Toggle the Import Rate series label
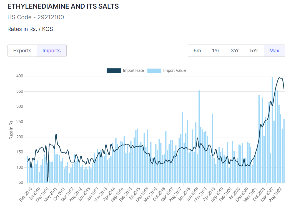 click(133, 71)
